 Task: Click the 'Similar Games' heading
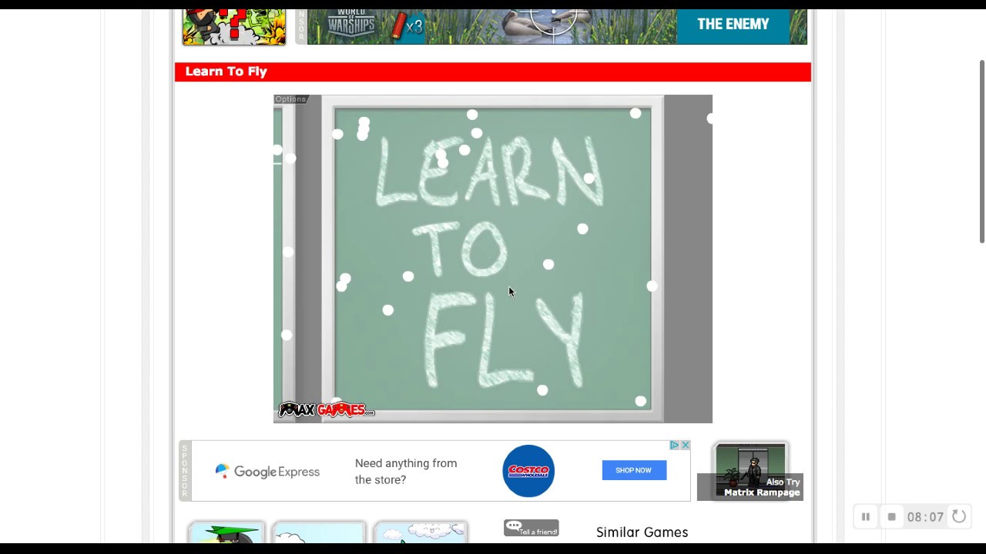tap(642, 532)
